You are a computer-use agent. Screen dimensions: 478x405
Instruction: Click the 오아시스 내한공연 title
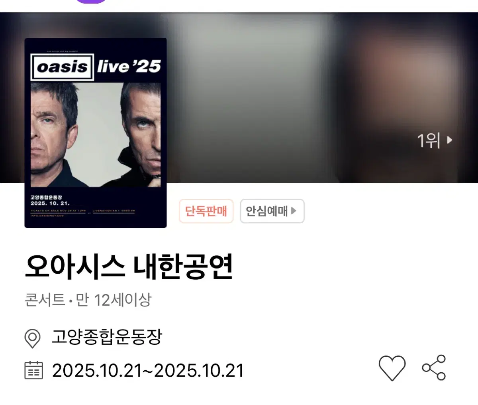pyautogui.click(x=129, y=267)
